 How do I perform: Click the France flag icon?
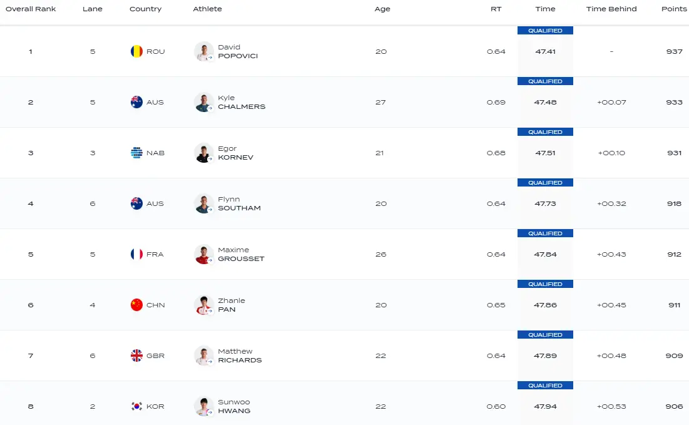click(136, 254)
